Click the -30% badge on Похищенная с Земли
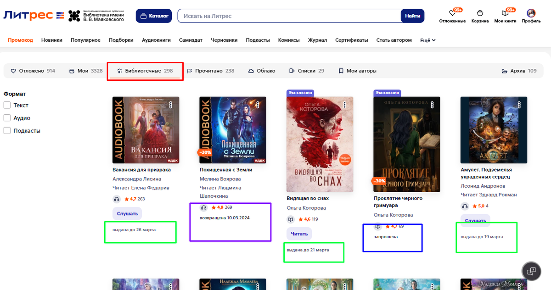Image resolution: width=551 pixels, height=290 pixels. (204, 152)
